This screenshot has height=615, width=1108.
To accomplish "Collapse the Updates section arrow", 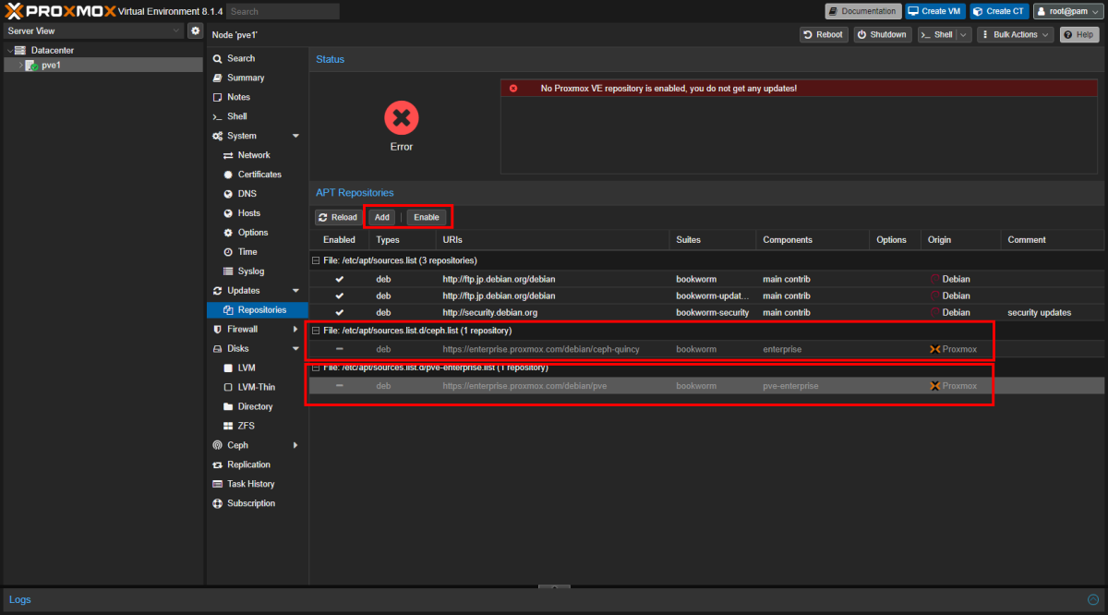I will 295,291.
